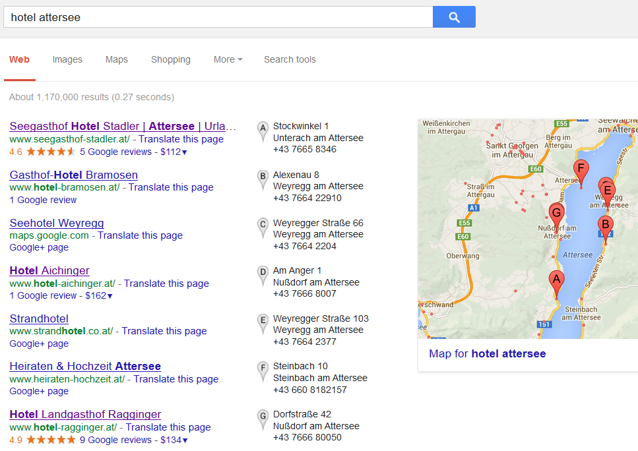Click the Attersee lake label on the map
Screen dimensions: 638x451
point(577,255)
